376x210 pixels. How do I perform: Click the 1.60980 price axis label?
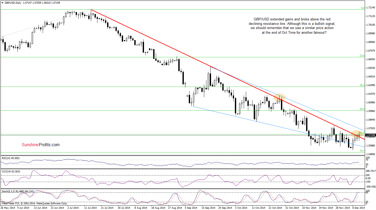point(371,103)
